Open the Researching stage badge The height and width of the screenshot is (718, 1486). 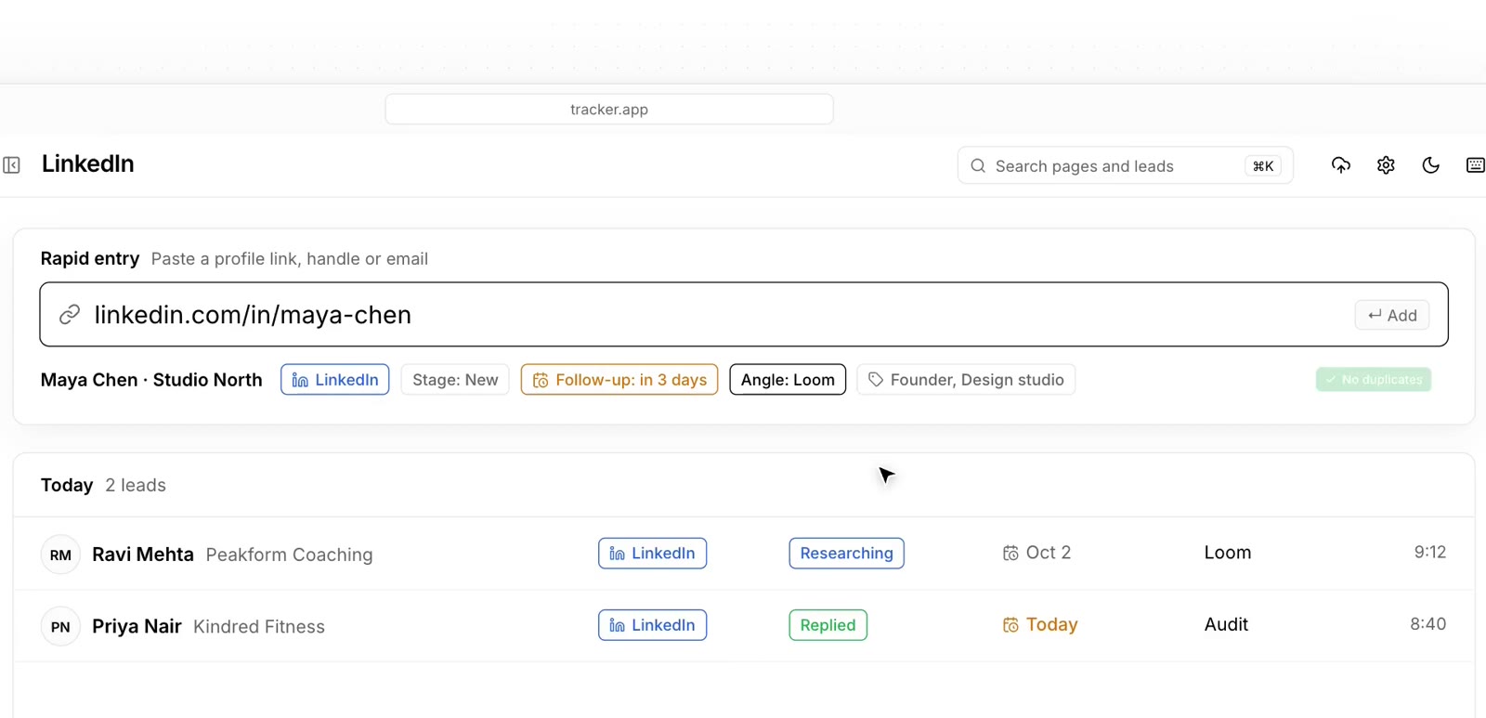[846, 554]
